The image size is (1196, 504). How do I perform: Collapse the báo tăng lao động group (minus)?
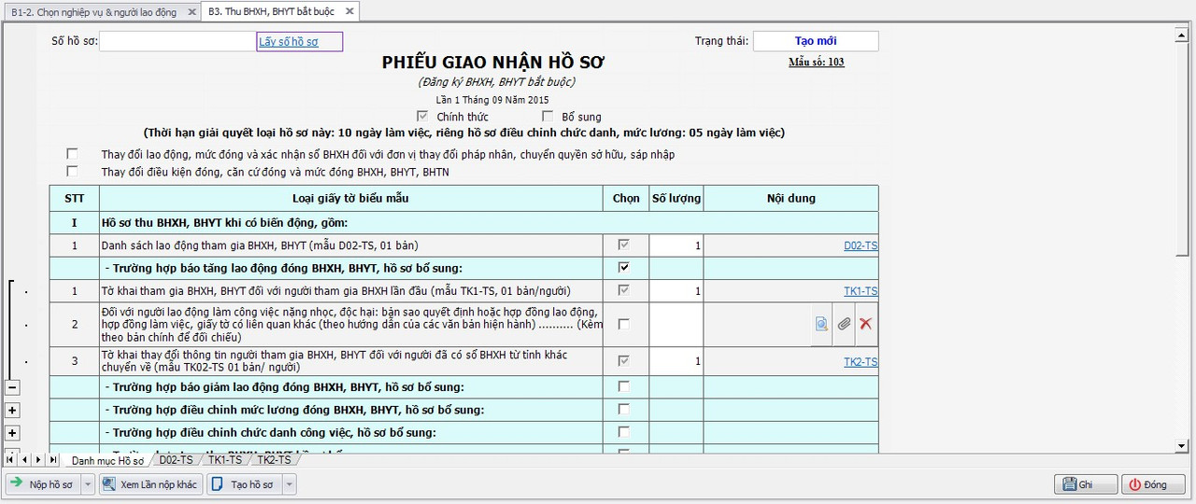click(12, 386)
